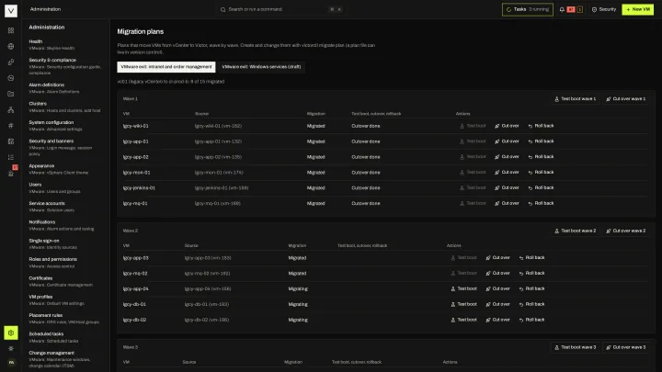Open Single sign-on menu item
This screenshot has height=372, width=662.
coord(65,243)
